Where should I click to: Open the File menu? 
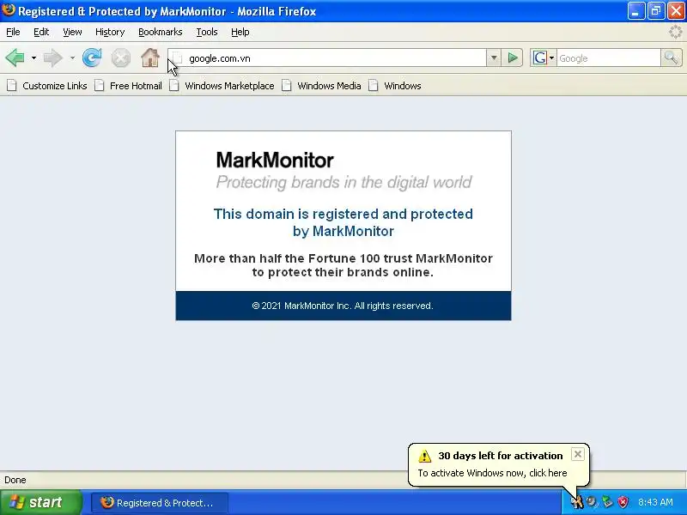13,32
